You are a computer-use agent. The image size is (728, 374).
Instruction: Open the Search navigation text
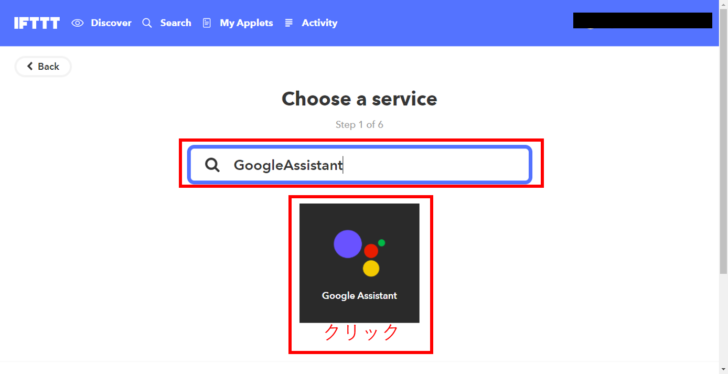pyautogui.click(x=176, y=23)
